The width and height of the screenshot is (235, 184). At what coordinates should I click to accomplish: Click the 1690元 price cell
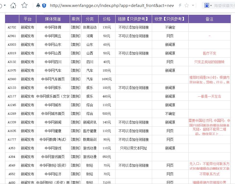click(x=107, y=79)
